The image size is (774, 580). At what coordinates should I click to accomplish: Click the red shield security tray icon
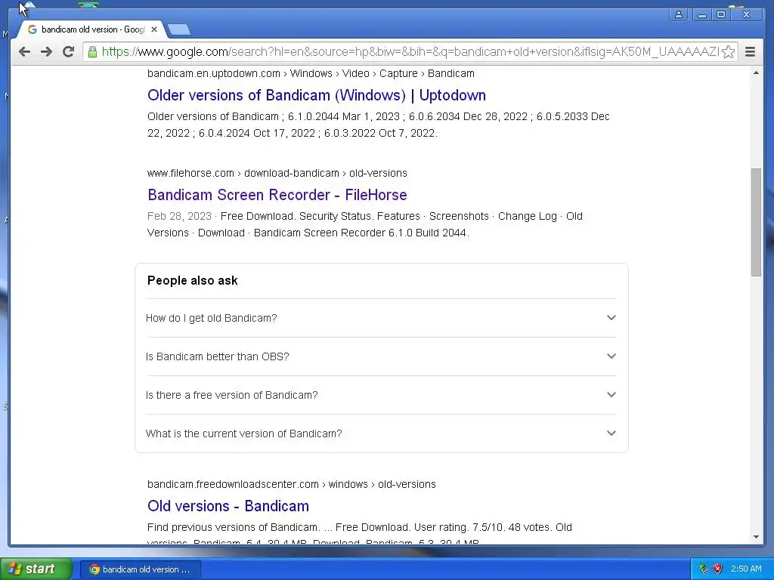[718, 569]
